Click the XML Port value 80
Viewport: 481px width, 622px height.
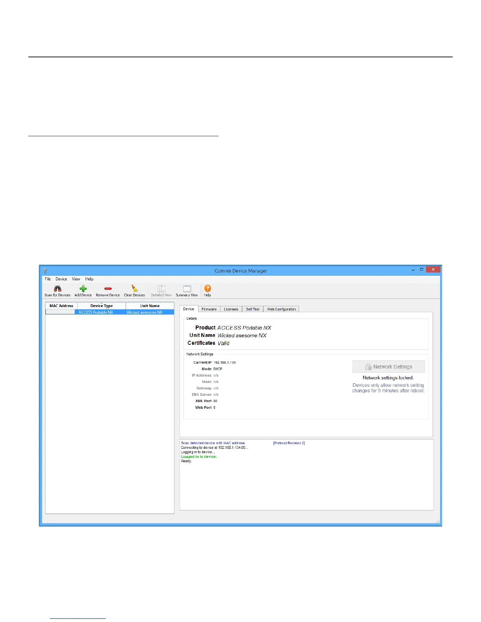215,401
